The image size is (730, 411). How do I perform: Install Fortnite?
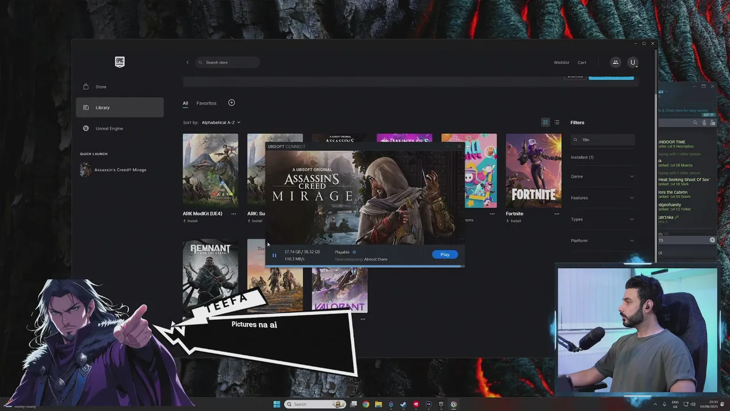513,221
